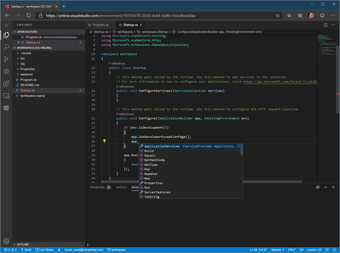Open the Debug view icon
The height and width of the screenshot is (253, 340).
click(6, 71)
